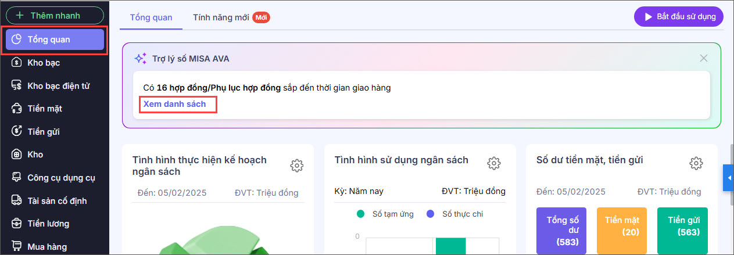
Task: Open Tiền lương sidebar icon
Action: tap(16, 224)
